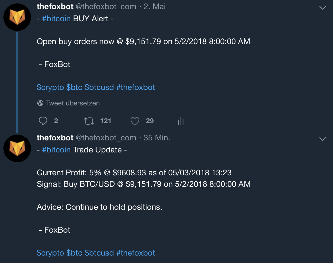The height and width of the screenshot is (263, 333).
Task: Retweet the BUY Alert tweet
Action: click(x=89, y=121)
